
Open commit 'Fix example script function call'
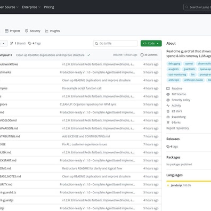82,88
